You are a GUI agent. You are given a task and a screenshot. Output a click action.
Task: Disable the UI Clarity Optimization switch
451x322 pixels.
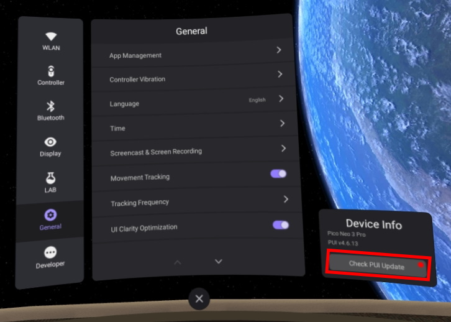coord(281,225)
